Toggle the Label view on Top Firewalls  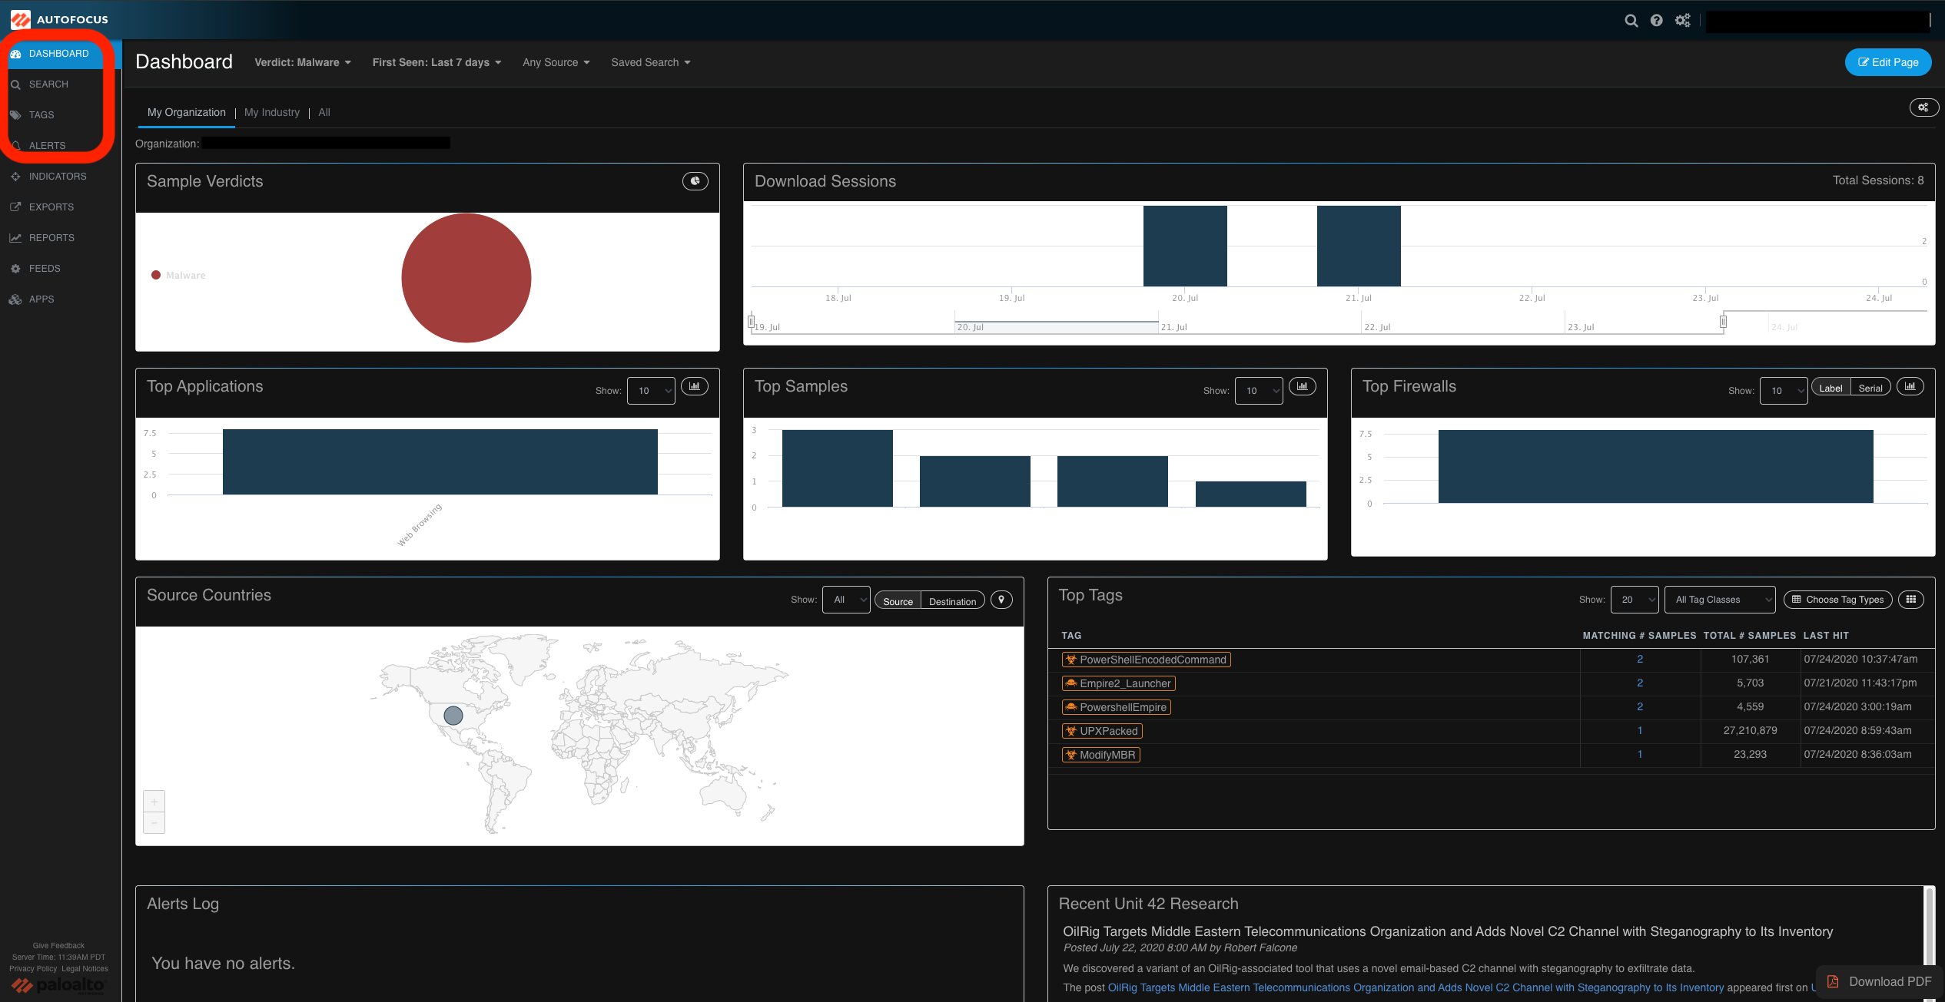1830,387
